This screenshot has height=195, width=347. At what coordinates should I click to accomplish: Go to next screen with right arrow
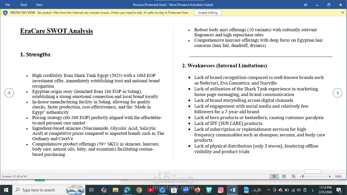[x=338, y=93]
